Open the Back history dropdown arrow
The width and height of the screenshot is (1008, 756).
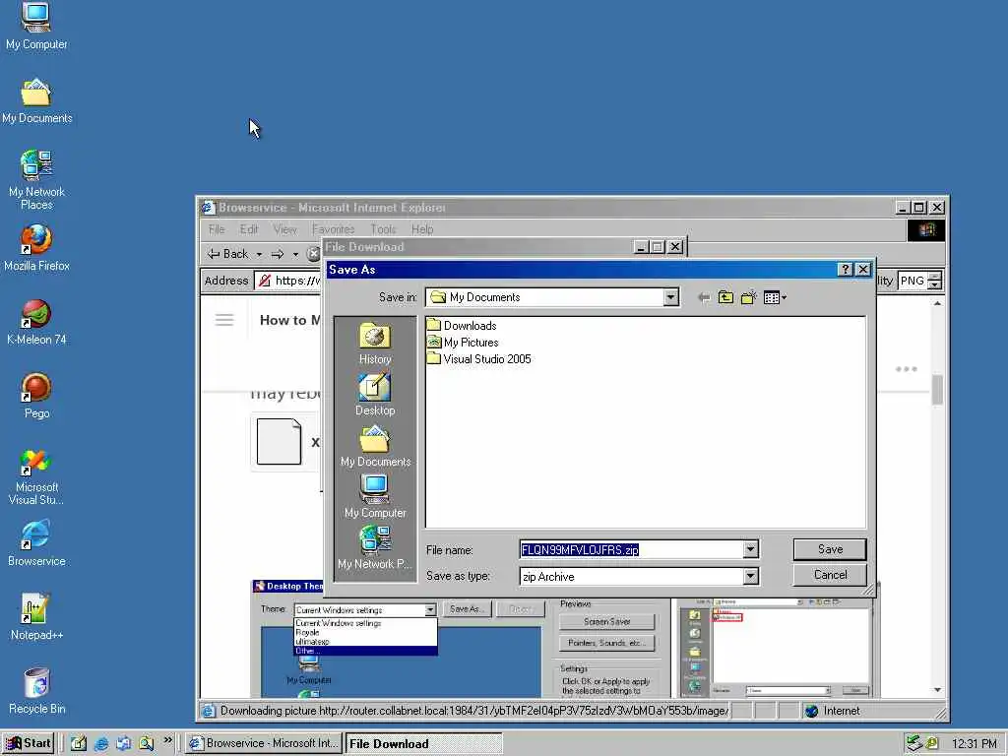click(x=259, y=255)
